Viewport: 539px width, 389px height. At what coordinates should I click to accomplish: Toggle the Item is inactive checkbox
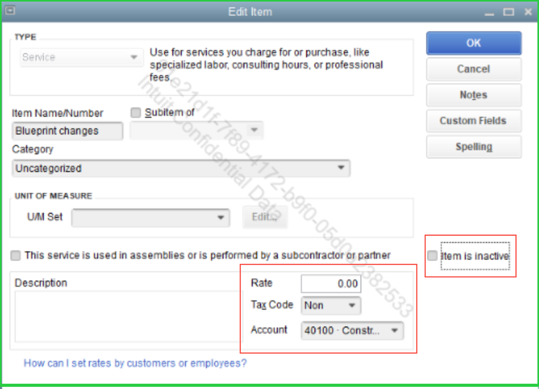tap(432, 256)
